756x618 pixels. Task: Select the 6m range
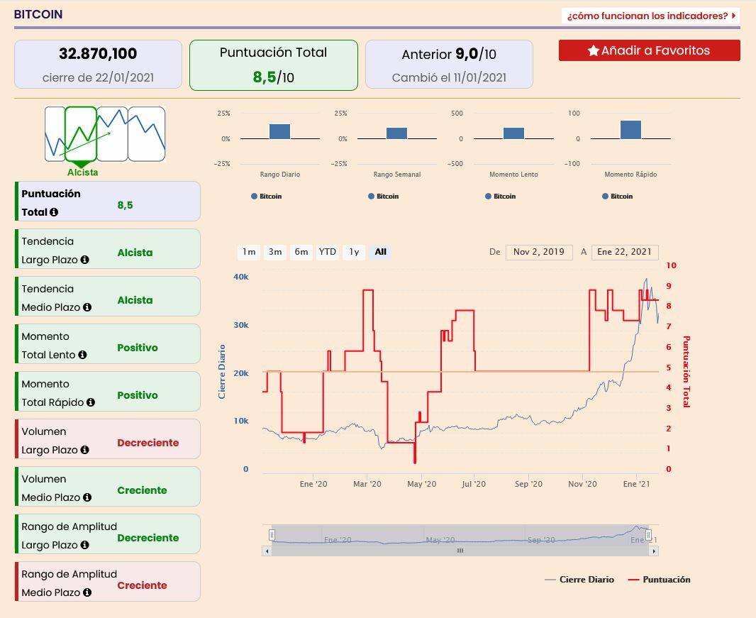301,252
